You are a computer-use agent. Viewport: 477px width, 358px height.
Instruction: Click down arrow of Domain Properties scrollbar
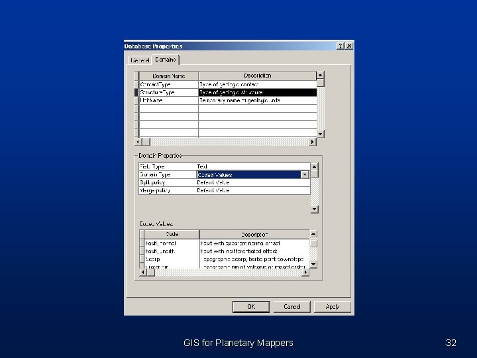pos(314,209)
